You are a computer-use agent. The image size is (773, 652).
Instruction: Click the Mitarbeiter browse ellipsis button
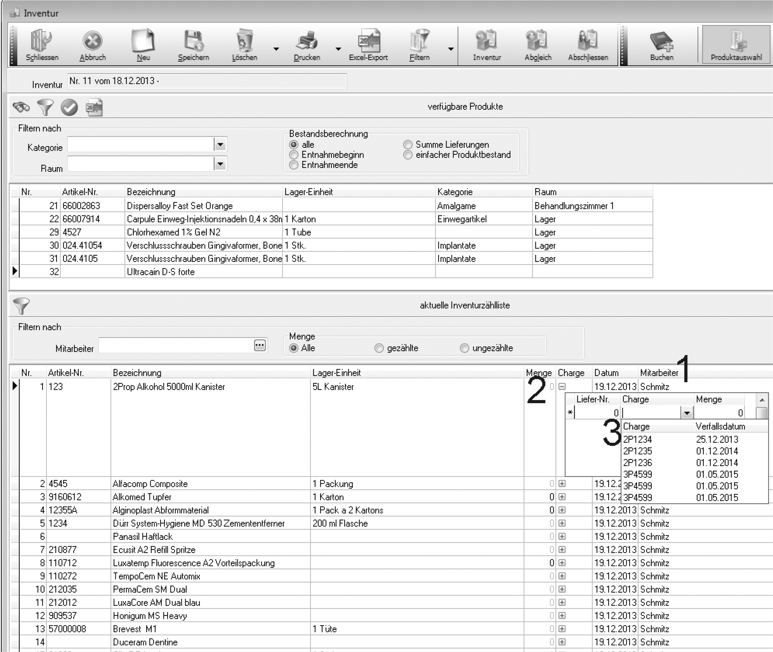(260, 346)
